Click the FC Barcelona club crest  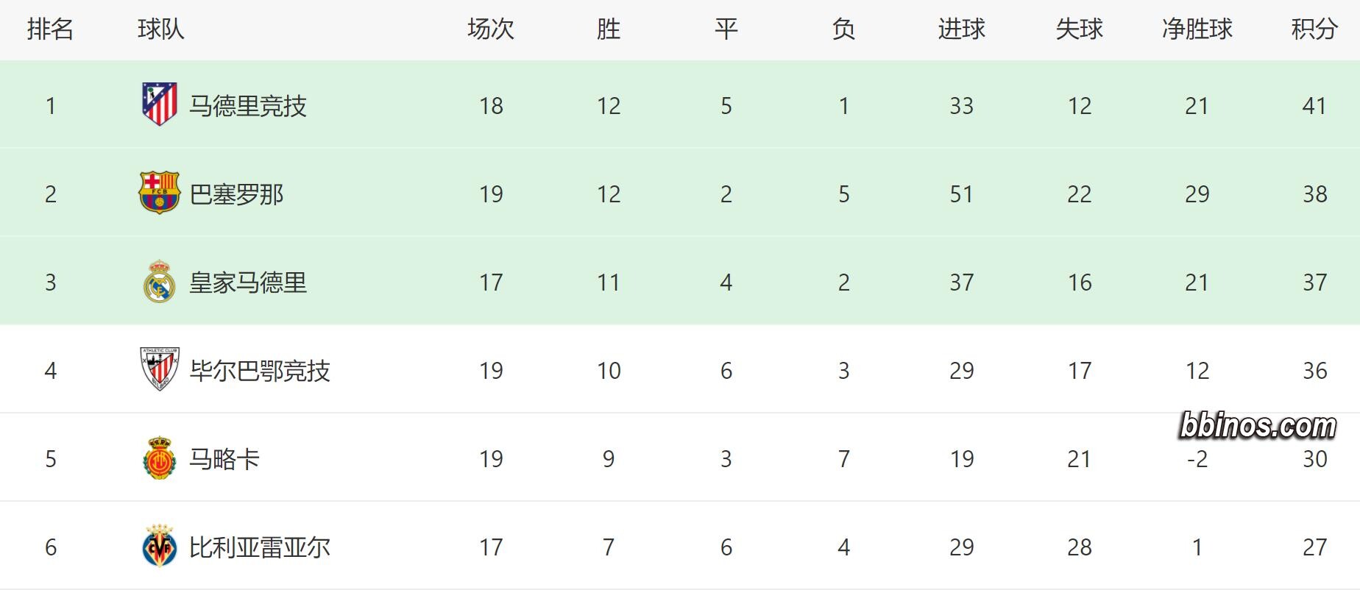[x=160, y=193]
